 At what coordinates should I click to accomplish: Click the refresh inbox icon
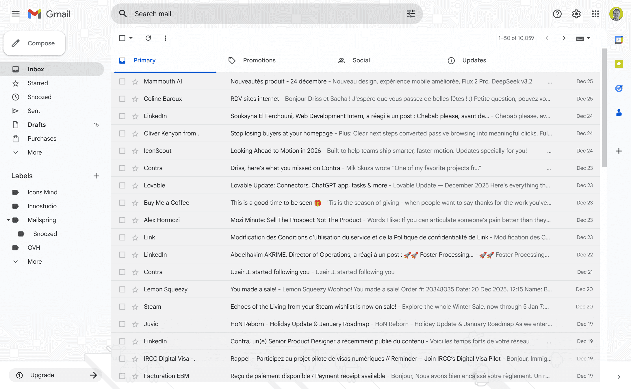click(148, 38)
